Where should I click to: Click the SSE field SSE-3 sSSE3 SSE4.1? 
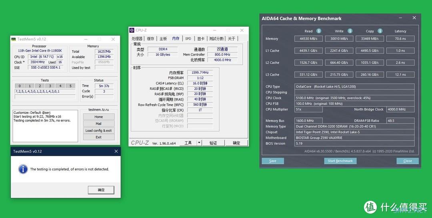click(x=46, y=67)
